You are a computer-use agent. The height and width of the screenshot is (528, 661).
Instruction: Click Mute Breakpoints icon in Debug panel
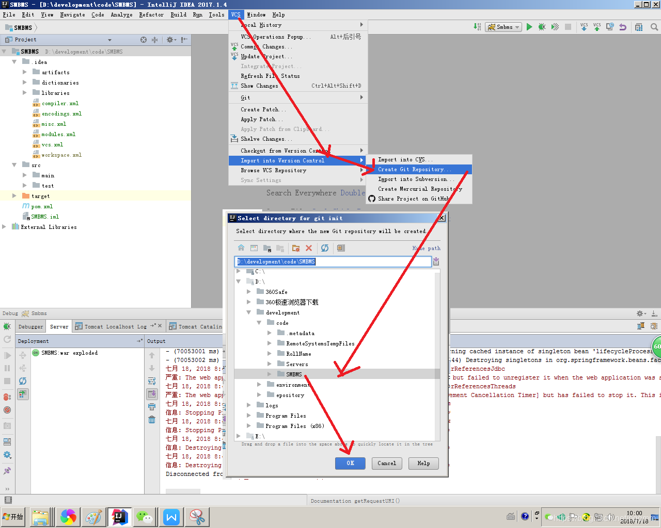point(7,410)
